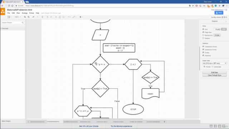The image size is (229, 129).
Task: Click the background Image button
Action: tap(217, 35)
